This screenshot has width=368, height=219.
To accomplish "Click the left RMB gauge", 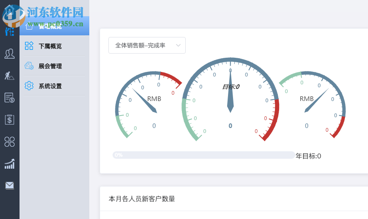I will [x=148, y=105].
